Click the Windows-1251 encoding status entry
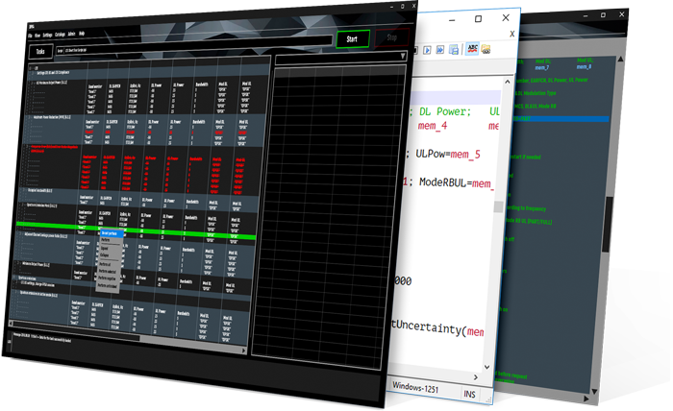Screen dimensions: 673x411 tap(415, 388)
